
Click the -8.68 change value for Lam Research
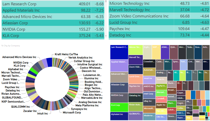click(99, 4)
